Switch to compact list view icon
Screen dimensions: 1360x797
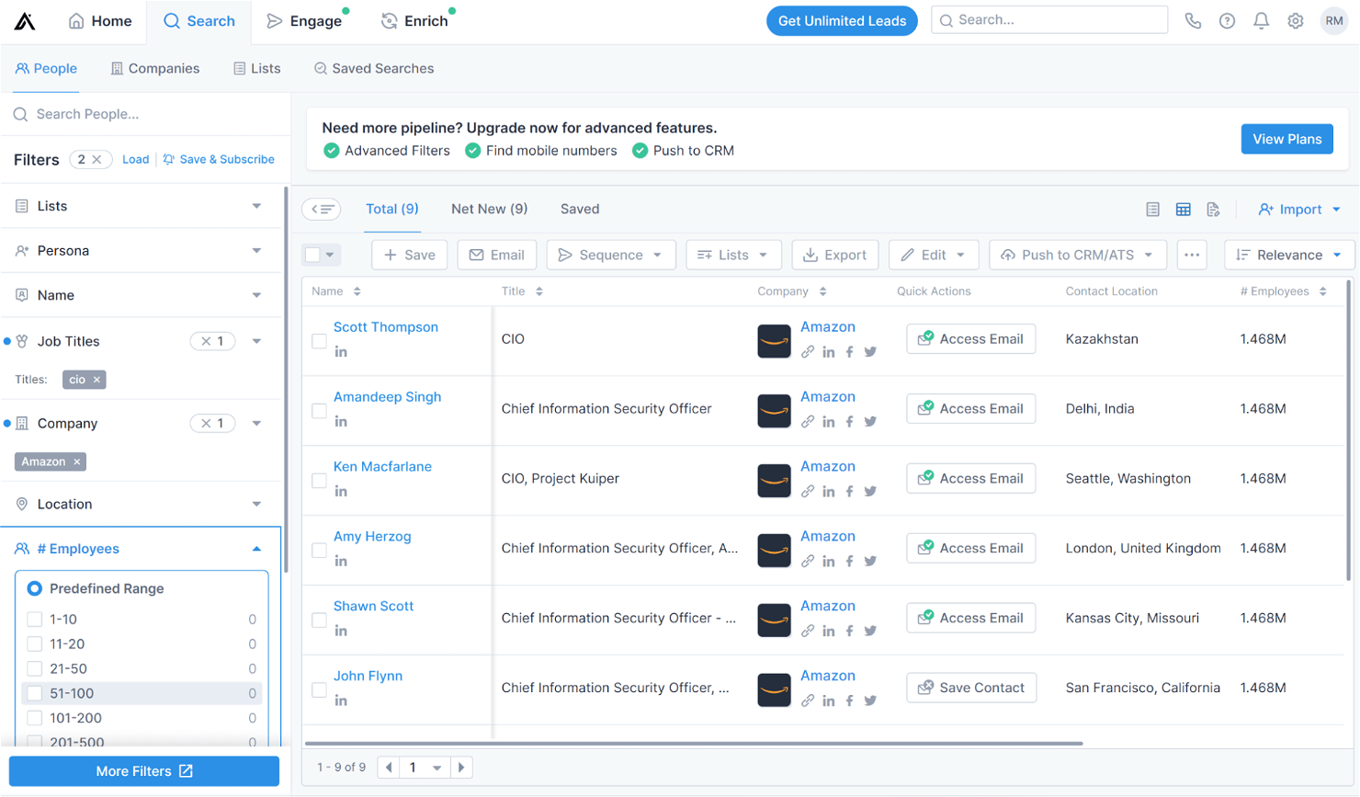(1152, 210)
